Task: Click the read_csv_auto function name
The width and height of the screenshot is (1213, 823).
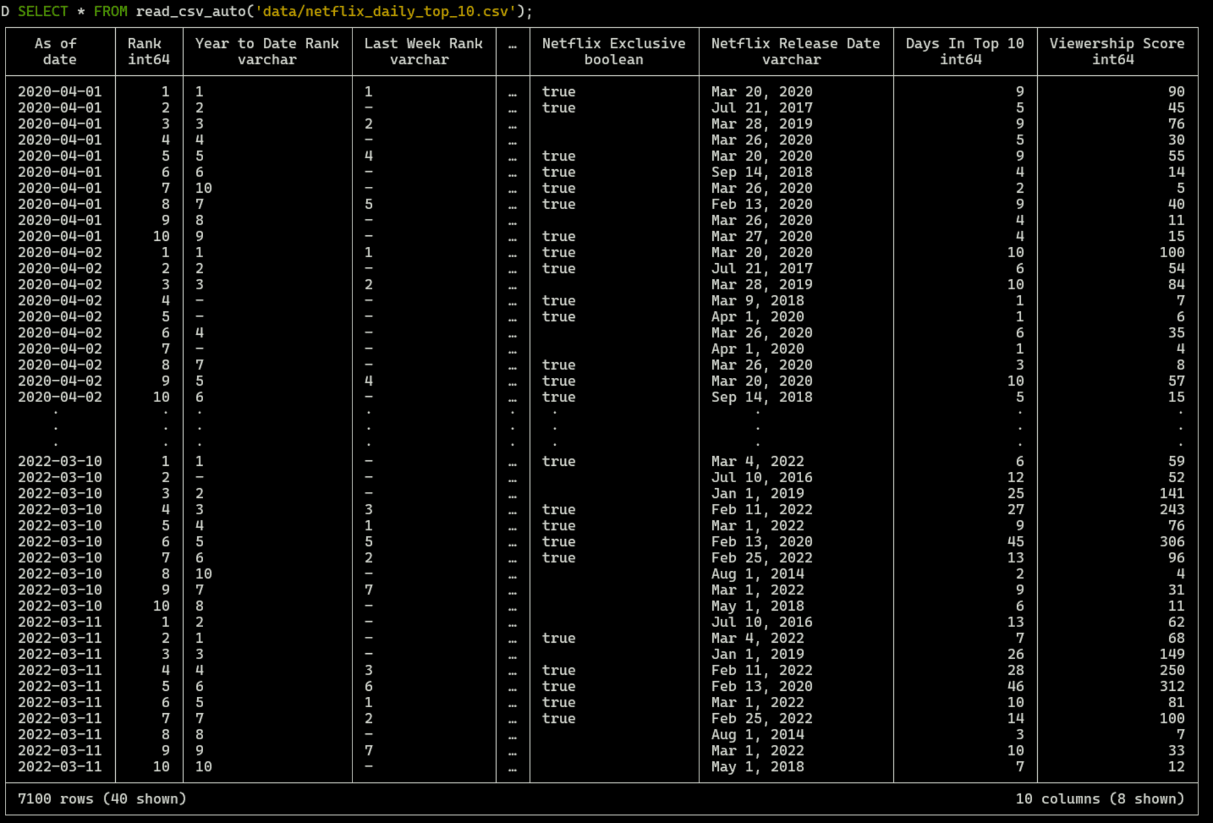Action: (190, 12)
